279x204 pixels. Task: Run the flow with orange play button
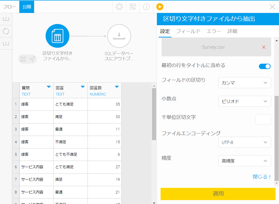pos(160,7)
